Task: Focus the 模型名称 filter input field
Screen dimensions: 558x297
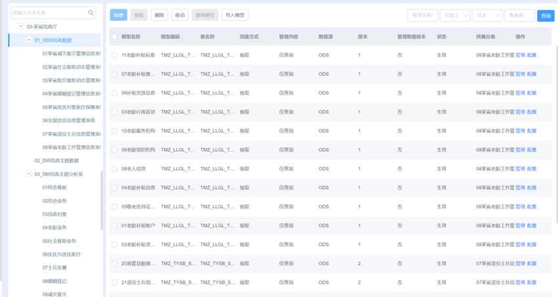Action: point(422,15)
